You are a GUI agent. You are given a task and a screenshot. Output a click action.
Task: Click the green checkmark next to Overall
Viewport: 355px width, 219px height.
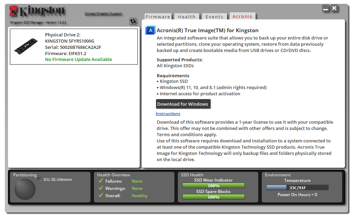tap(101, 195)
